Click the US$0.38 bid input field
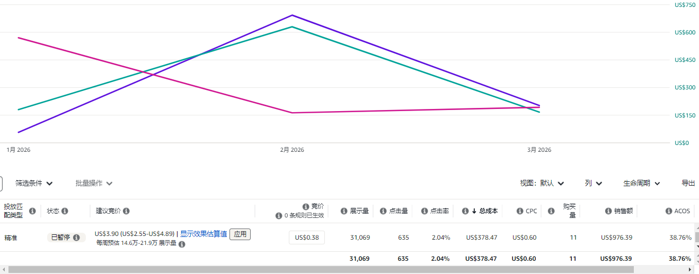 (307, 238)
